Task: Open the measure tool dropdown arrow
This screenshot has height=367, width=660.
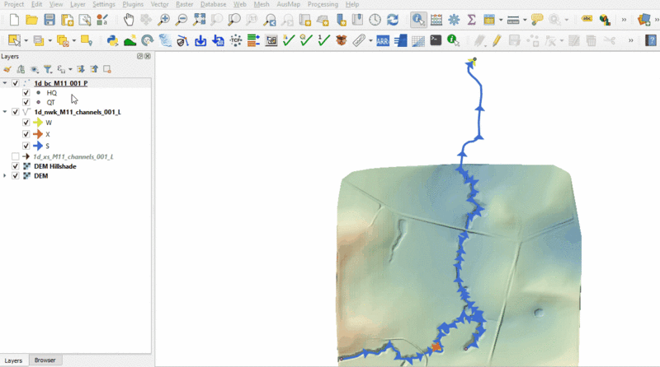Action: (x=525, y=19)
